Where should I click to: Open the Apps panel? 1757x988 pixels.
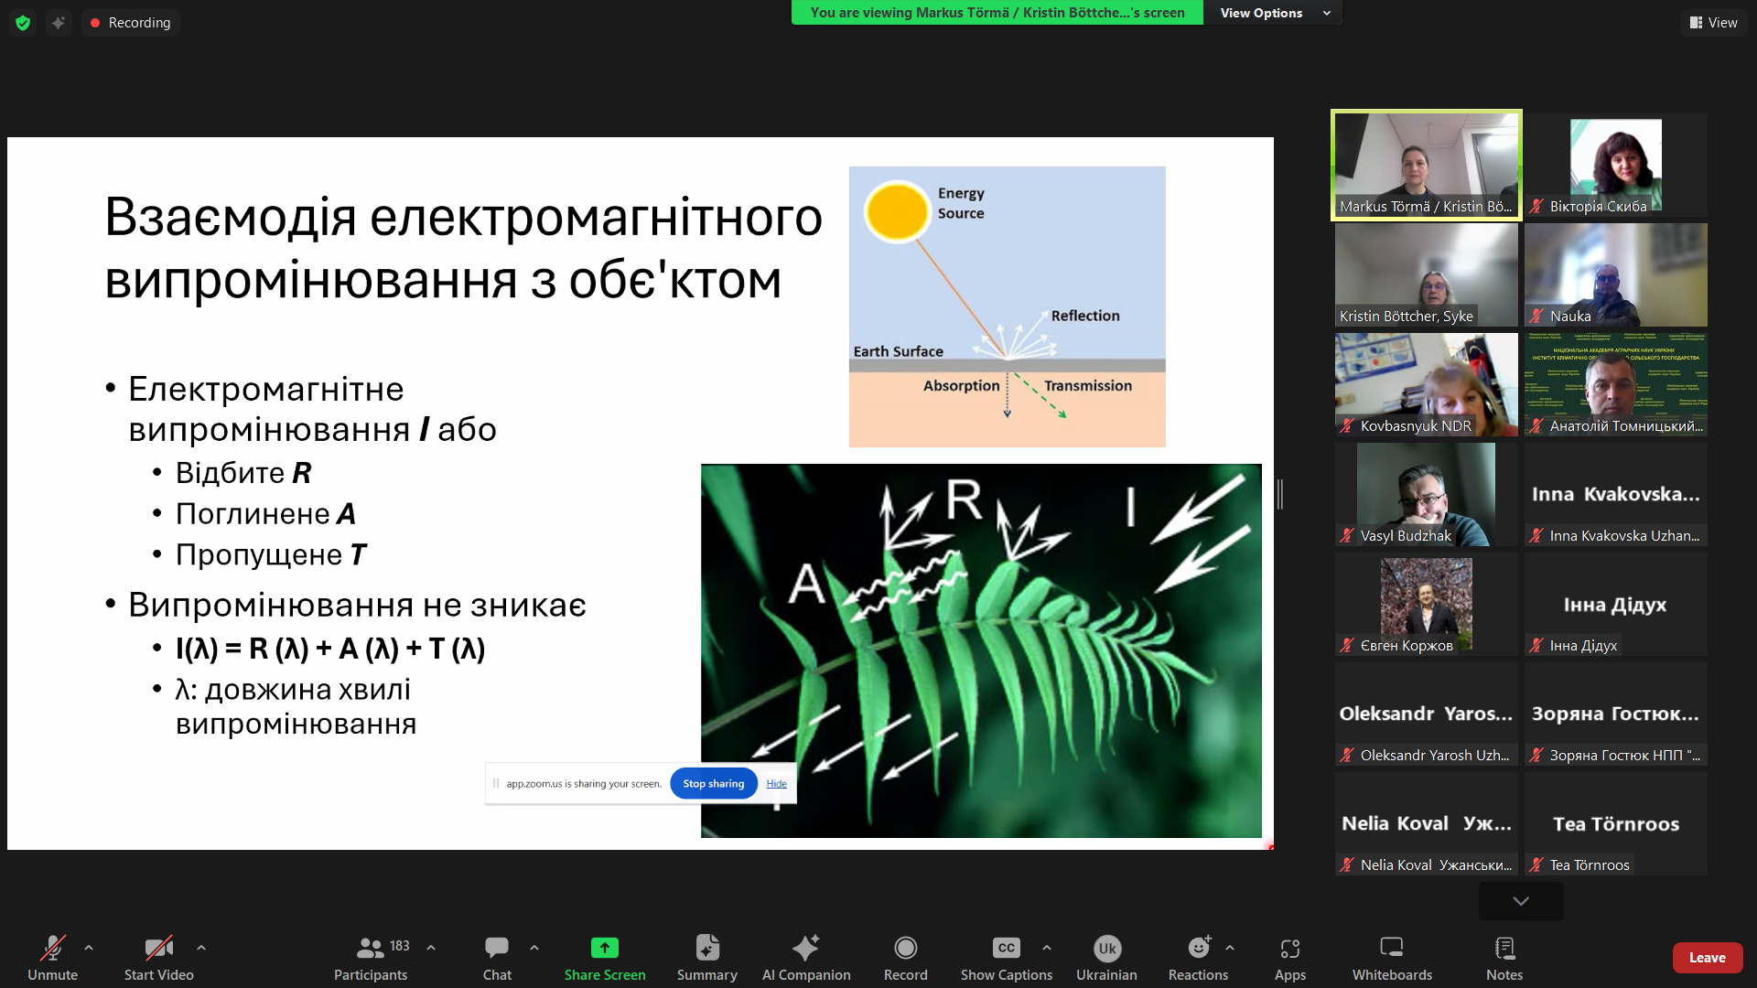pyautogui.click(x=1290, y=957)
